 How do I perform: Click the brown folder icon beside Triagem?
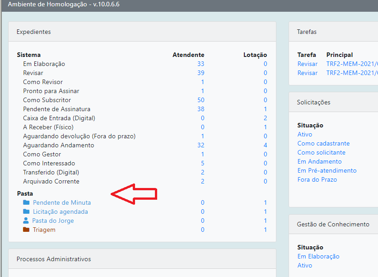(26, 230)
